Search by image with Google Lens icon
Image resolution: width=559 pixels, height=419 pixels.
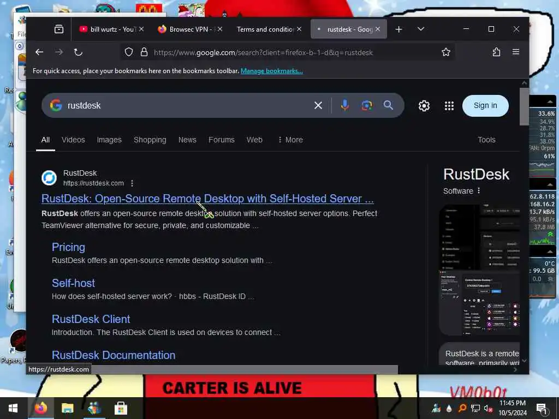point(366,105)
